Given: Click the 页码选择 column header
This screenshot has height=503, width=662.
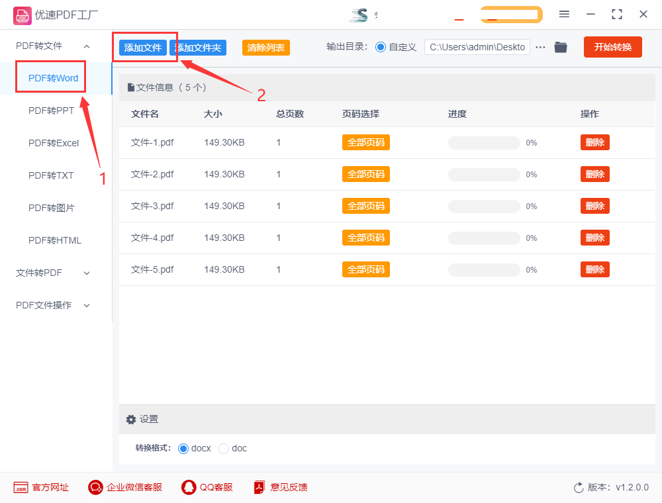Looking at the screenshot, I should [x=361, y=114].
